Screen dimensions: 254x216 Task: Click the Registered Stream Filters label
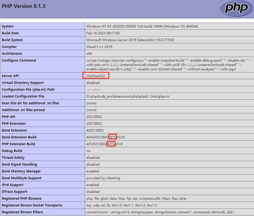(22, 212)
